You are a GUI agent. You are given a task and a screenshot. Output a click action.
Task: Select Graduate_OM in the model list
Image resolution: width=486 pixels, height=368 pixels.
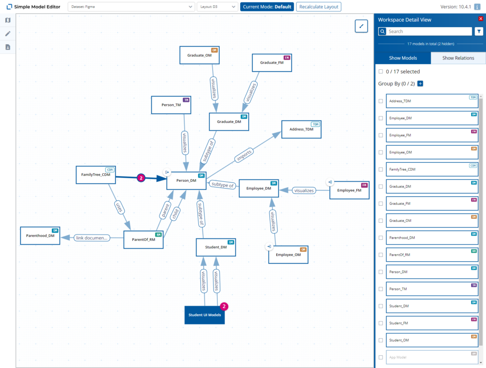432,220
